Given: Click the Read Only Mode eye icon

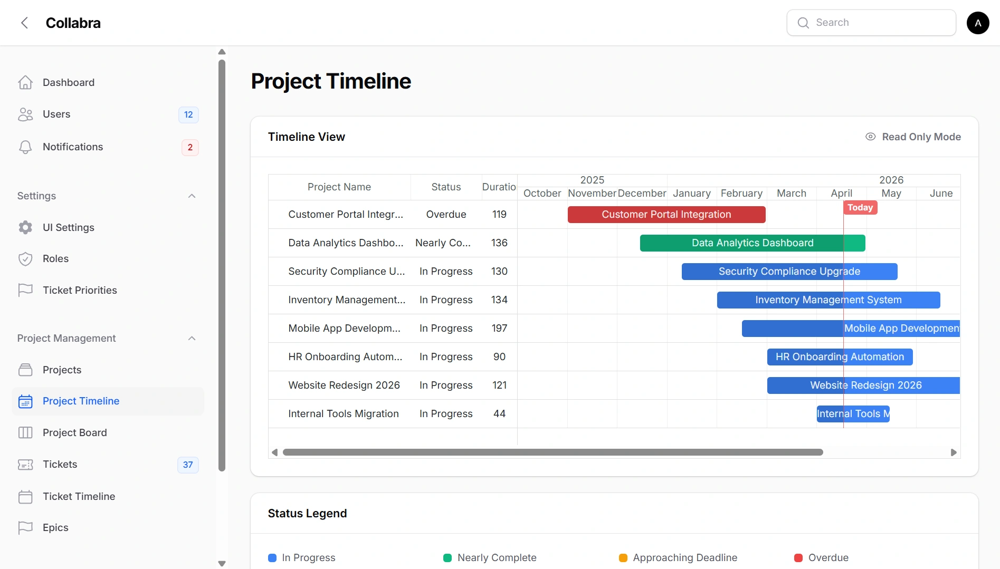Looking at the screenshot, I should [x=871, y=137].
